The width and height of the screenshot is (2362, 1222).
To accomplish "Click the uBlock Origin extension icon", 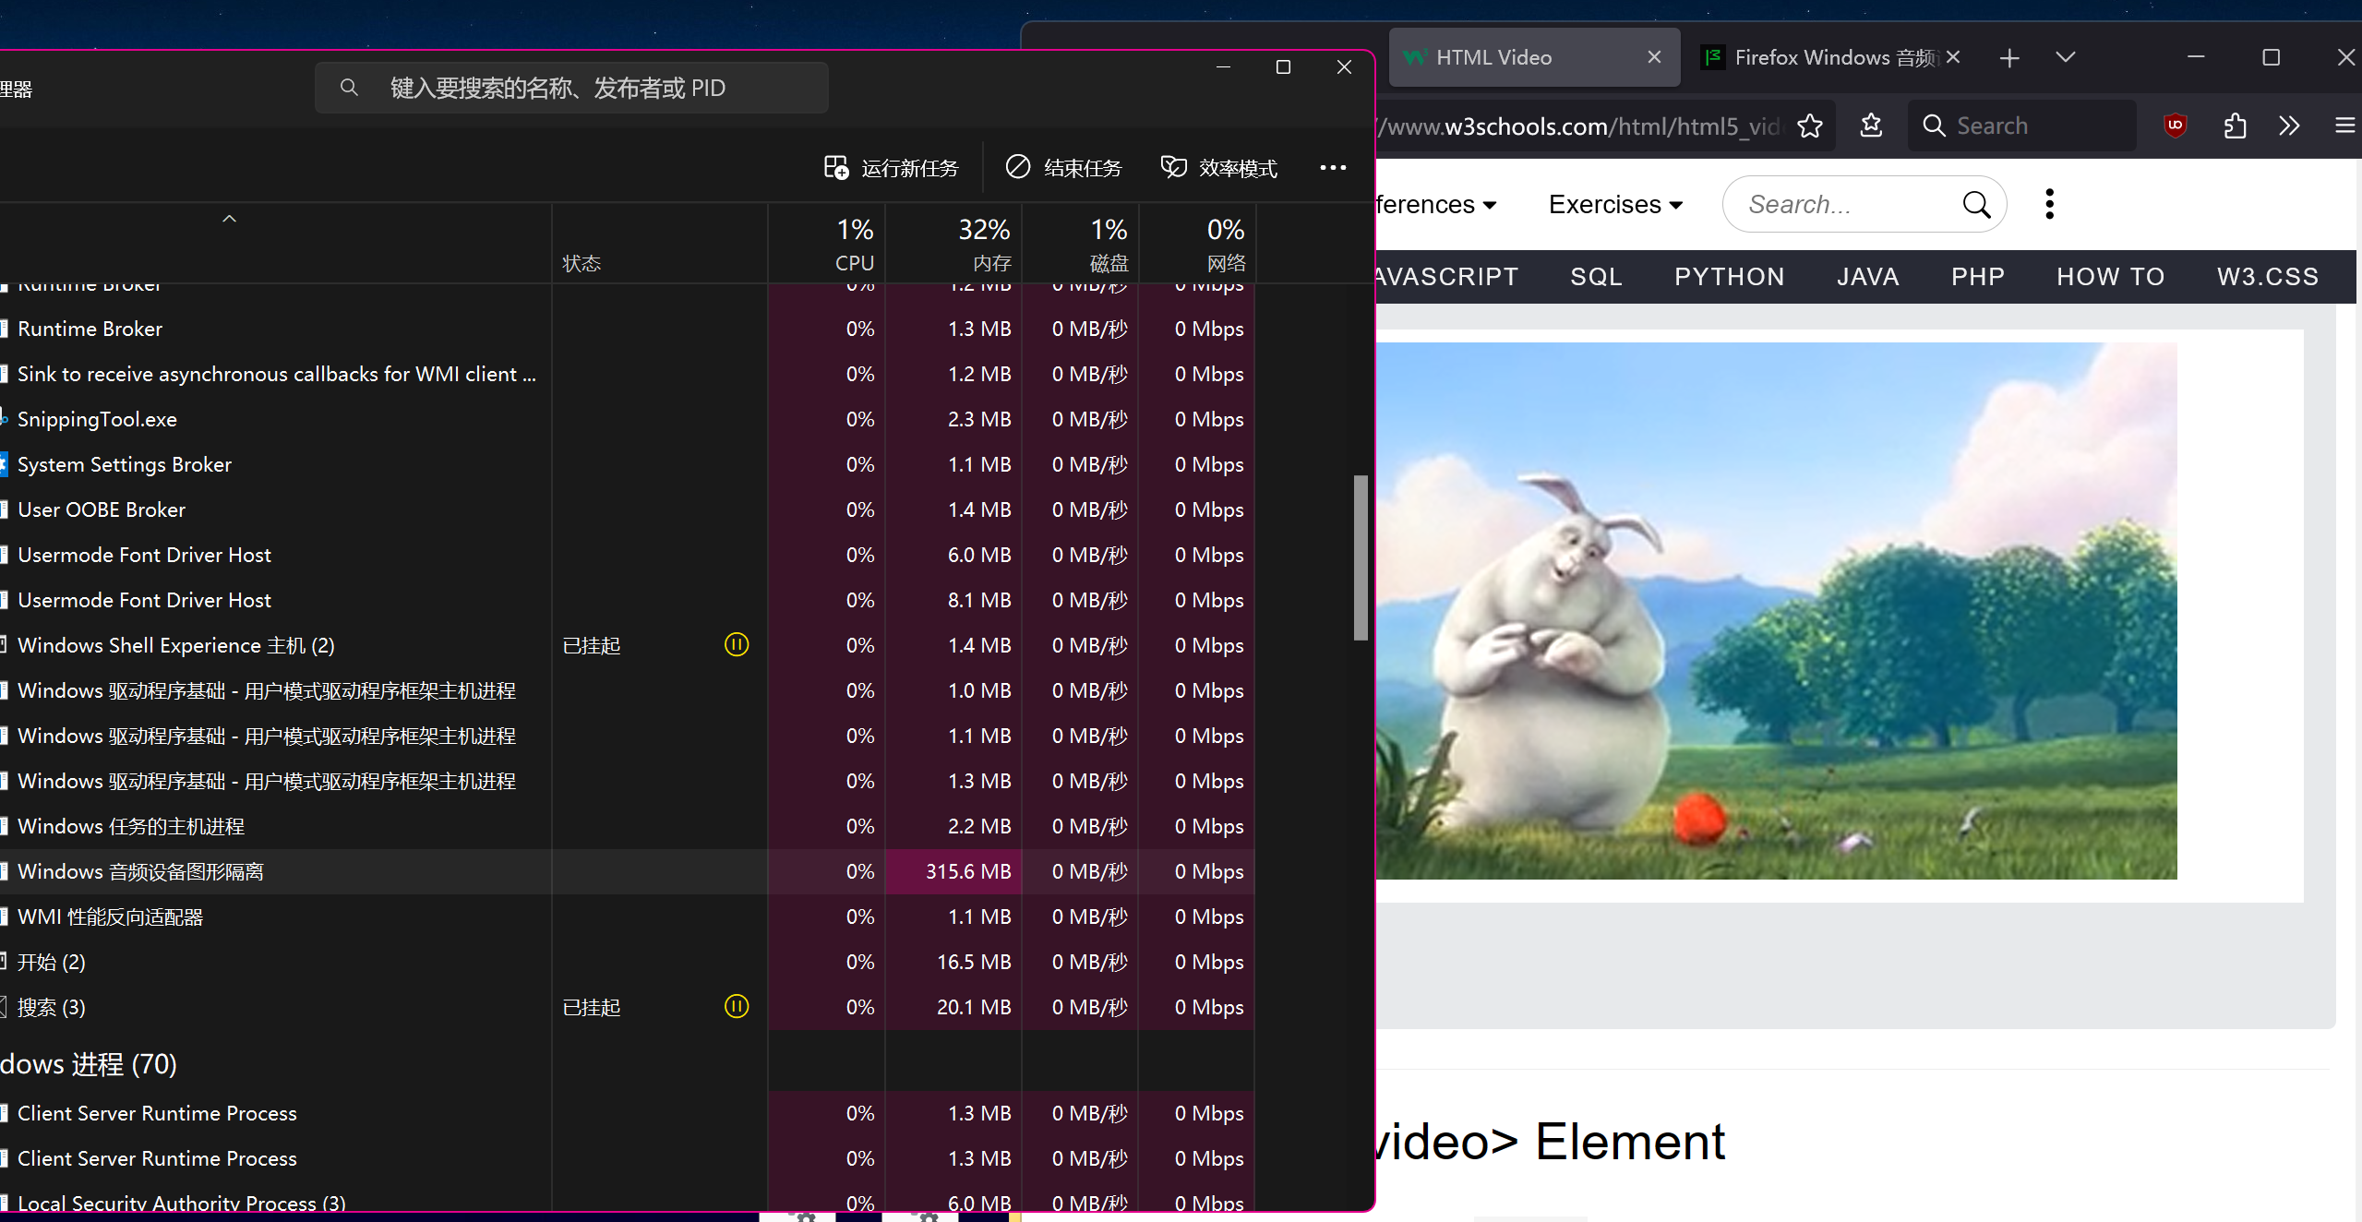I will click(x=2175, y=126).
